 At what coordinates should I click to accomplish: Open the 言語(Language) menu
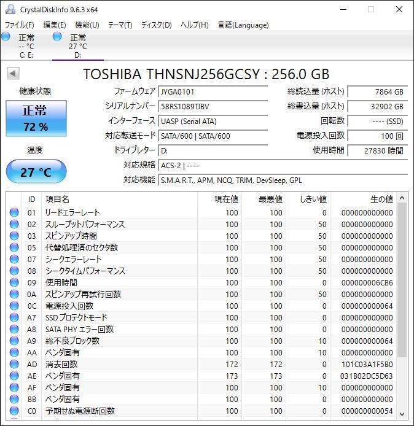pos(243,25)
